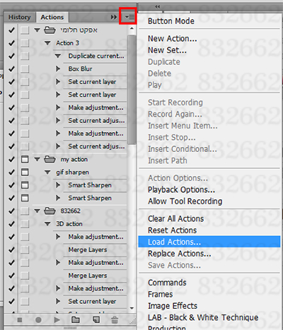Toggle the checkmark beside the 832662 set
283x330 pixels.
click(x=11, y=211)
